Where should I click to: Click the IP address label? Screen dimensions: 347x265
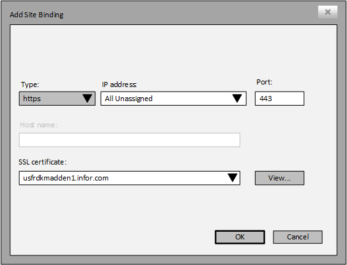click(119, 84)
